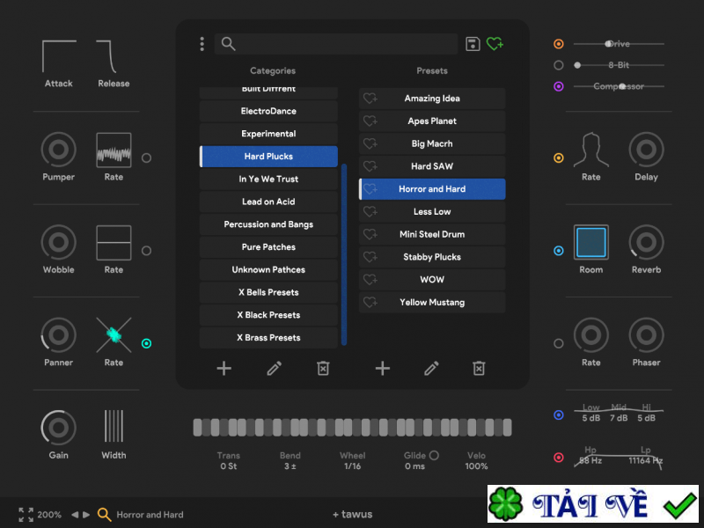The width and height of the screenshot is (704, 528).
Task: Open preset browser via orange magnifier icon
Action: pos(104,515)
